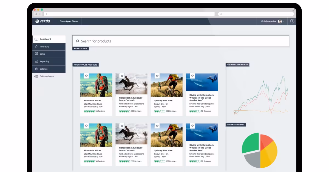This screenshot has height=172, width=329.
Task: Click Josephine's profile avatar
Action: tap(280, 21)
